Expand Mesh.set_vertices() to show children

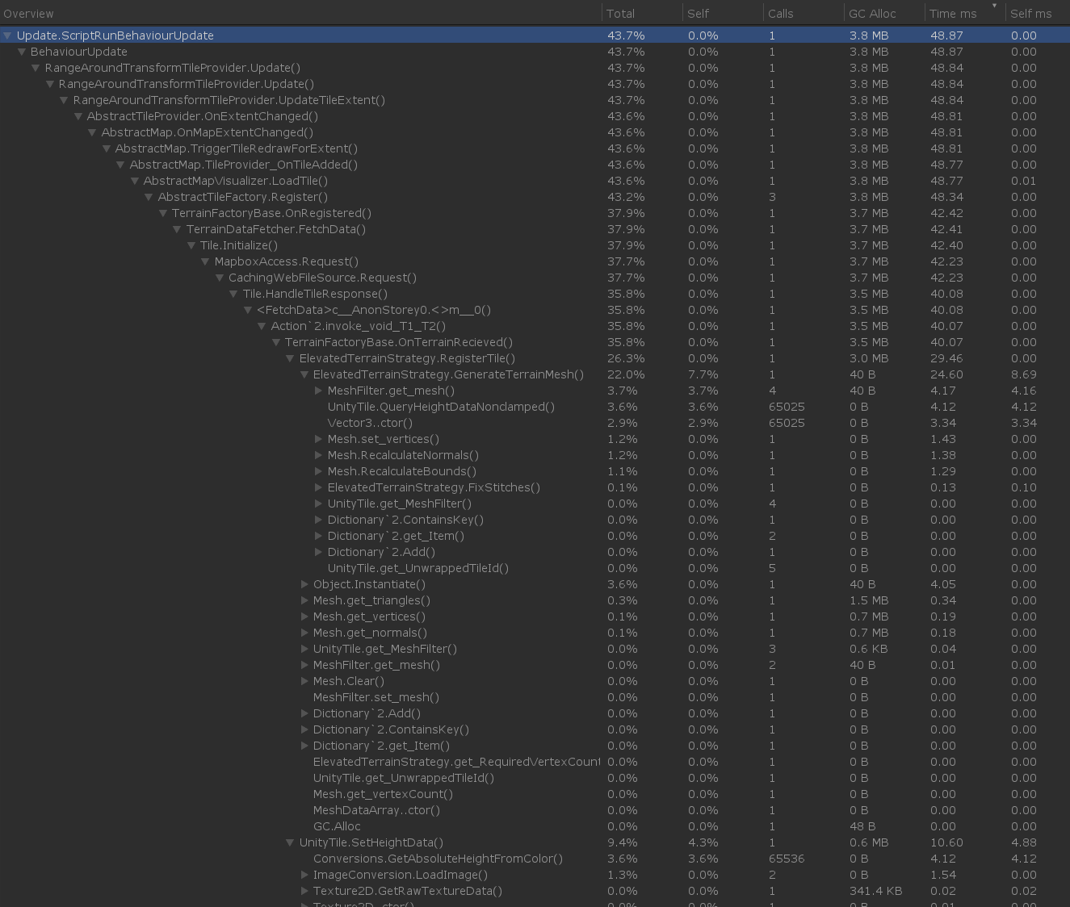[317, 439]
